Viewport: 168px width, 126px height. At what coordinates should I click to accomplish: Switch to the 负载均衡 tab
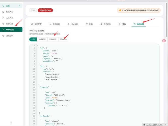pos(106,24)
